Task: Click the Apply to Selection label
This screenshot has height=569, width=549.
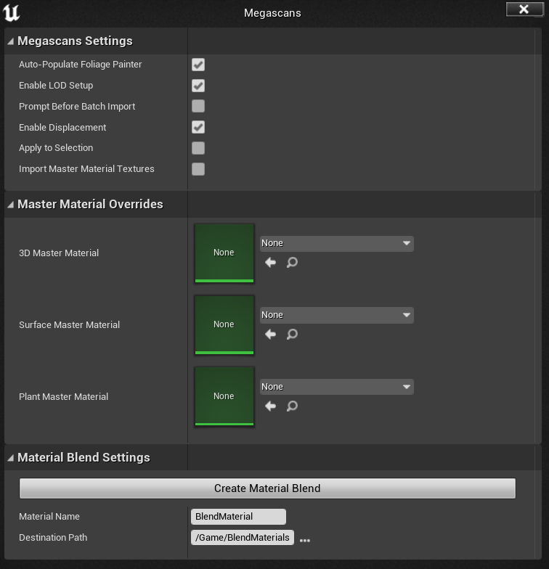Action: coord(56,148)
